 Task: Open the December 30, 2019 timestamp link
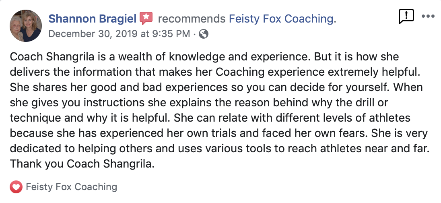tap(119, 34)
